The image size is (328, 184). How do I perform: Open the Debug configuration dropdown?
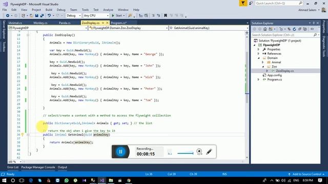pos(73,16)
